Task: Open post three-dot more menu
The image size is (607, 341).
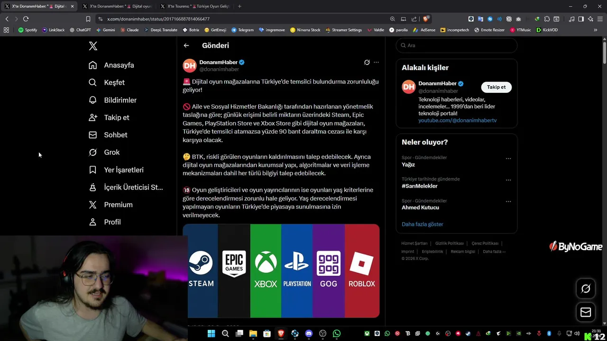Action: [x=376, y=62]
